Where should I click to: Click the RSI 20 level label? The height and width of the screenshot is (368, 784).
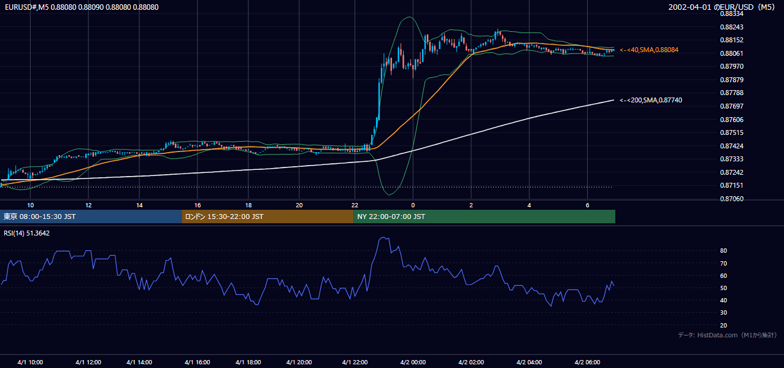[723, 325]
